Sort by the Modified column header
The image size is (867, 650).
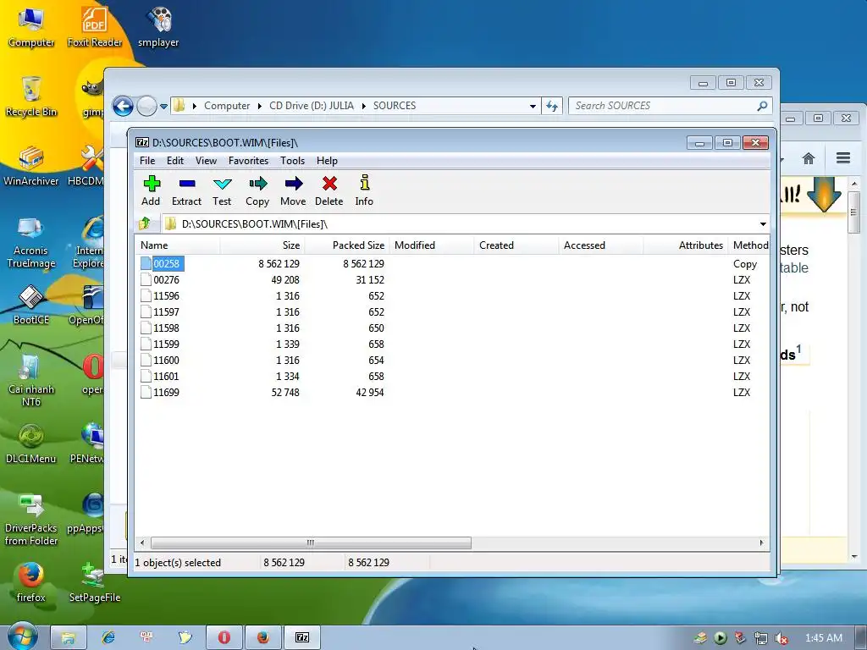(431, 245)
